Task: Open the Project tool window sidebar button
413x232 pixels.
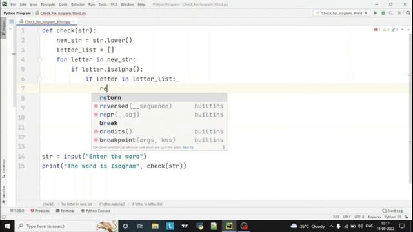Action: pyautogui.click(x=3, y=28)
